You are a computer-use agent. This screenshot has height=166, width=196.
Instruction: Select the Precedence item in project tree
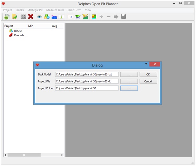click(x=20, y=35)
